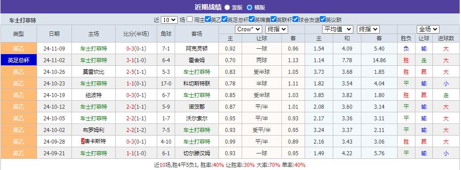The width and height of the screenshot is (461, 170).
Task: Click the 类型 column header
Action: coord(18,34)
